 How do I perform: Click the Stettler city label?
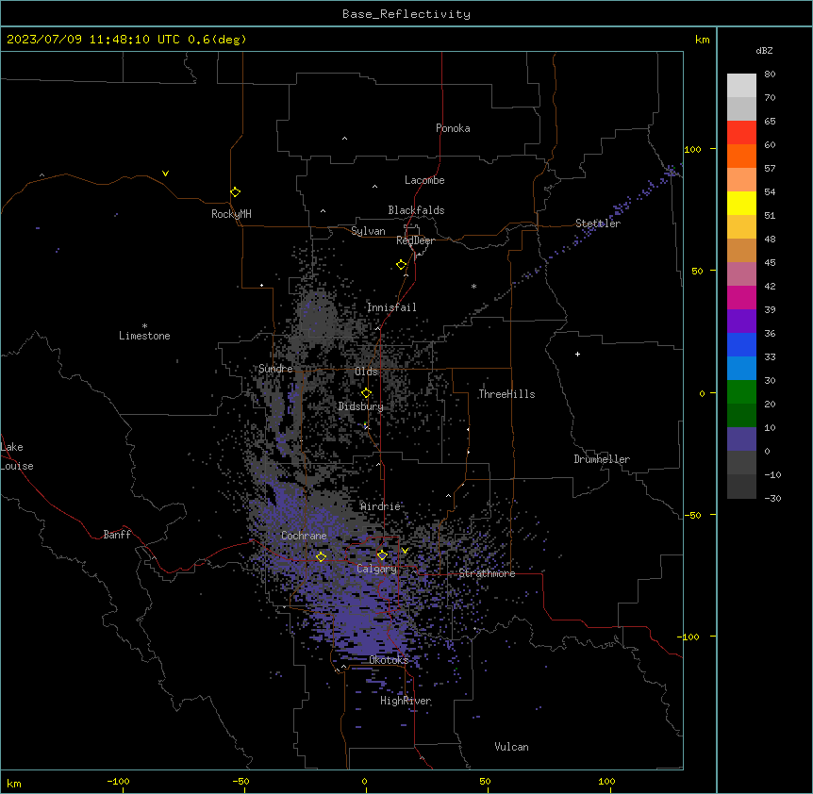598,223
